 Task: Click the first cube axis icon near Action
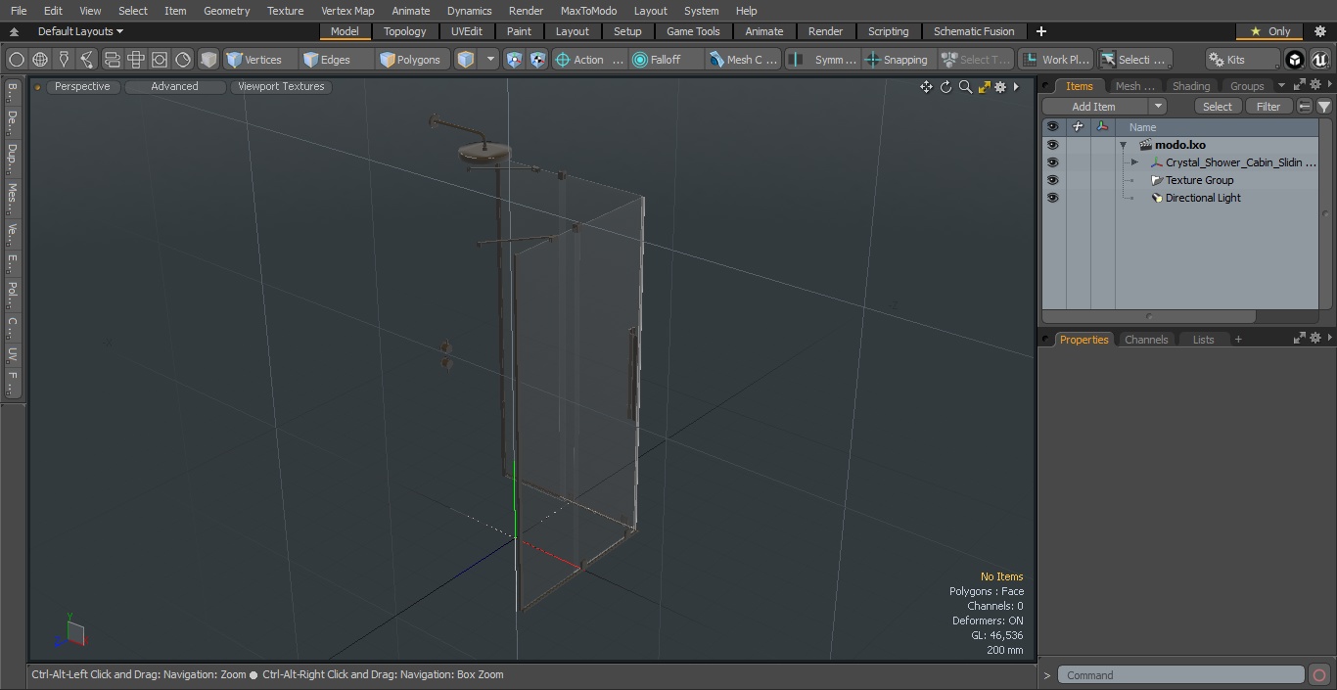514,60
